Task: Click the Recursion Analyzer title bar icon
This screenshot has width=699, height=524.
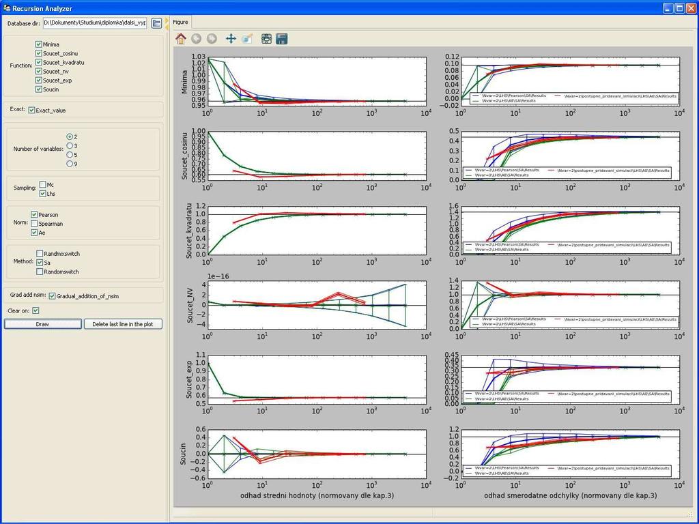Action: tap(6, 8)
